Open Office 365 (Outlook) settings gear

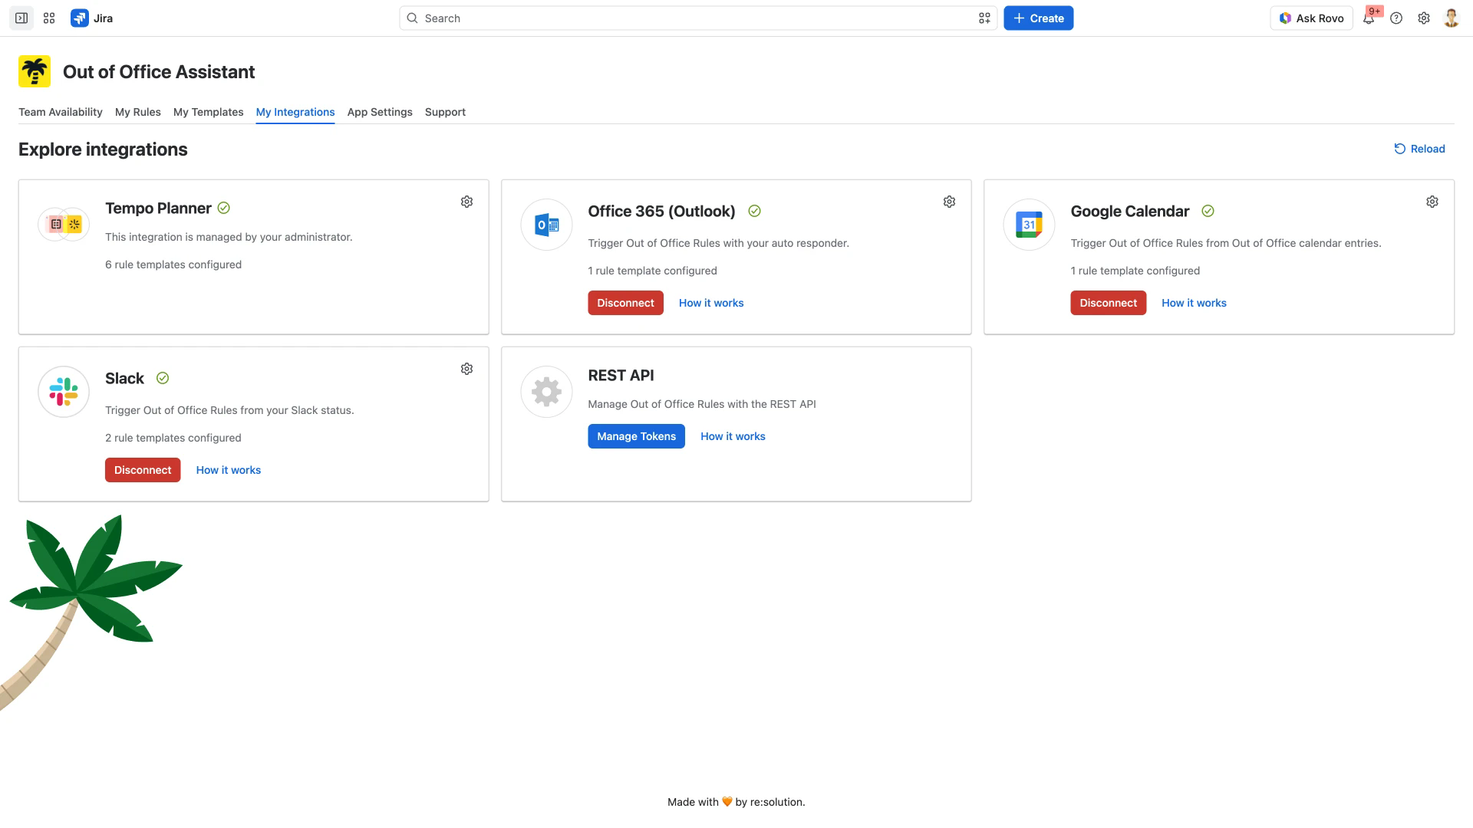coord(949,202)
